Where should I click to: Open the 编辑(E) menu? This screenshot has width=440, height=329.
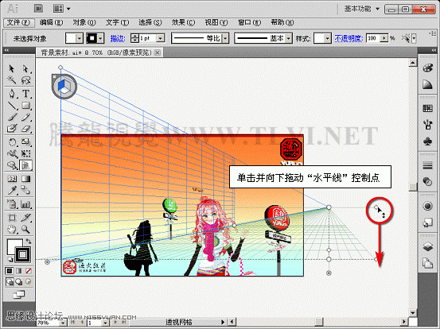pyautogui.click(x=51, y=22)
